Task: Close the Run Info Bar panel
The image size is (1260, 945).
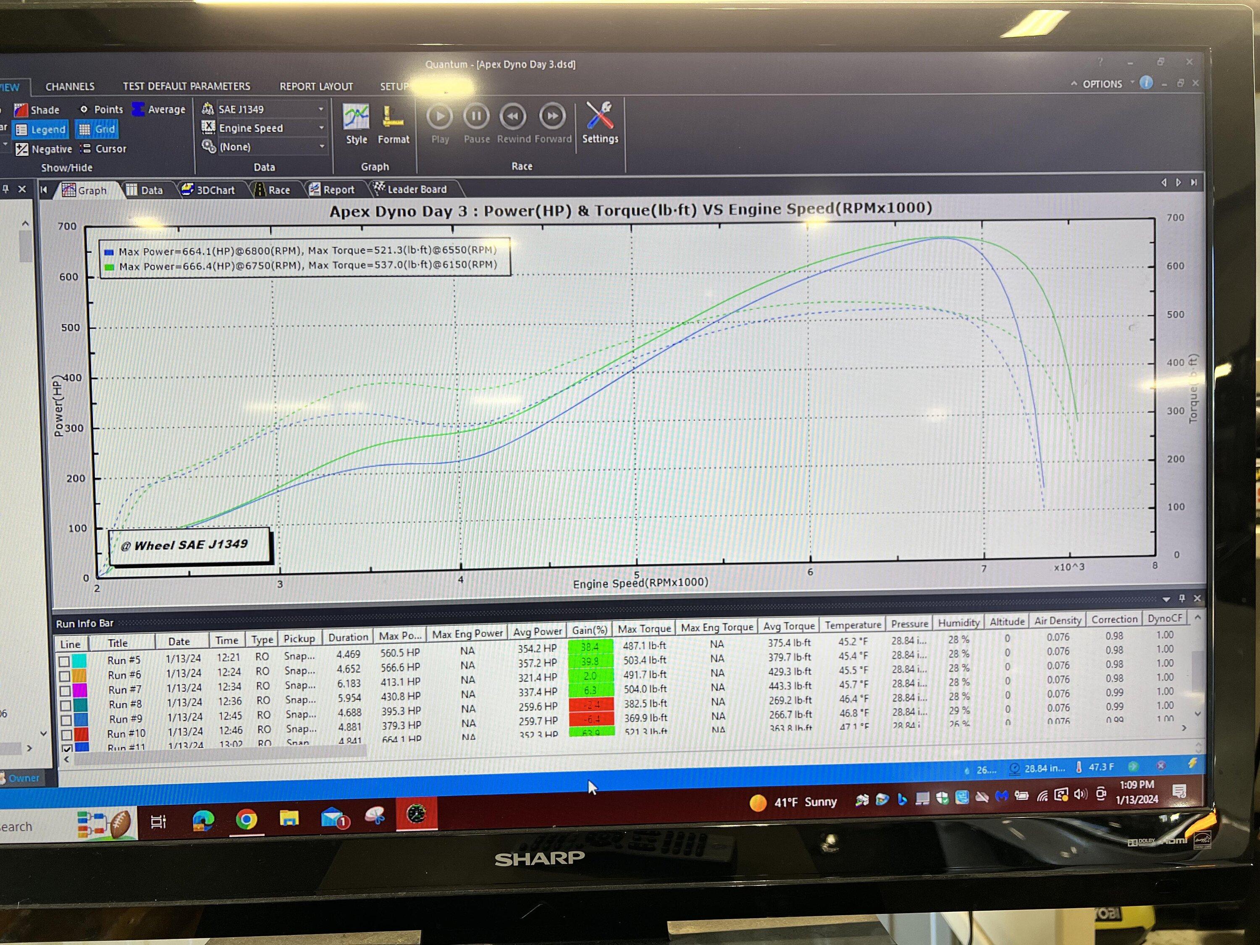Action: point(1197,598)
